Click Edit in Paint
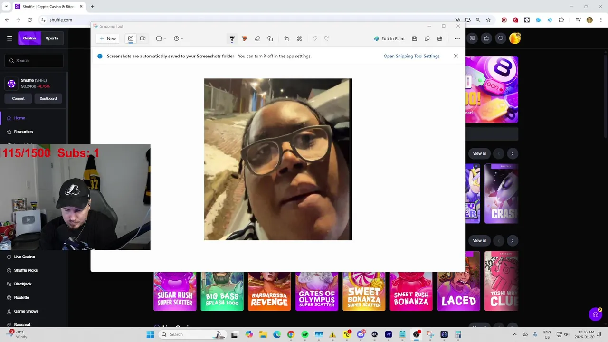 pos(389,38)
